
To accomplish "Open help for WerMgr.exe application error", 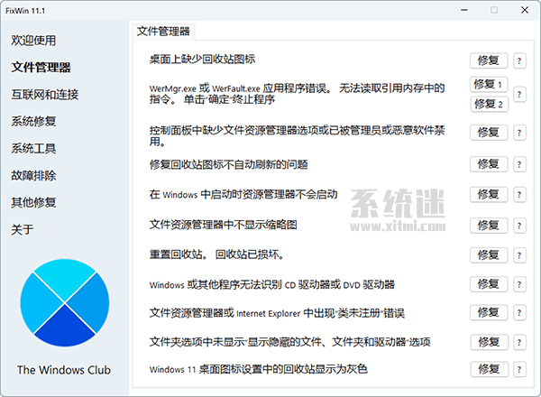I will click(519, 94).
